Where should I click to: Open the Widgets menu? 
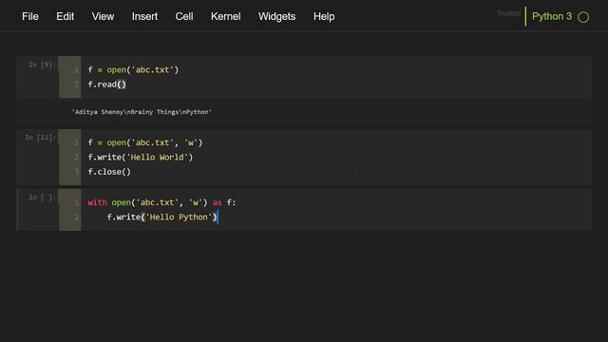click(x=276, y=17)
